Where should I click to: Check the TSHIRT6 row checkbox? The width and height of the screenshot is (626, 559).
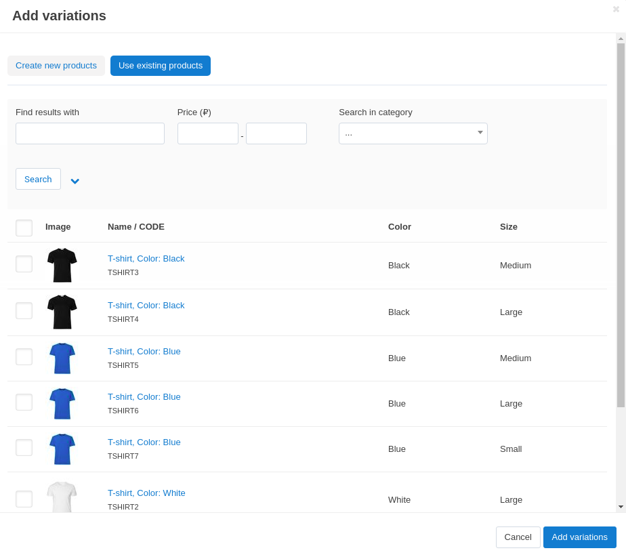pos(24,402)
